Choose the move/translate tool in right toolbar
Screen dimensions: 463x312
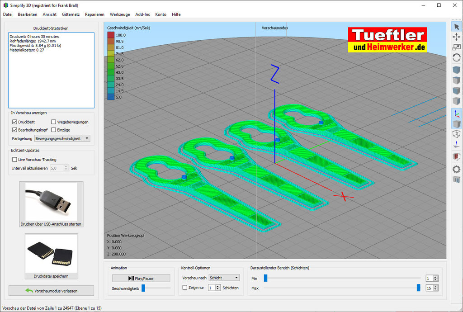coord(456,37)
